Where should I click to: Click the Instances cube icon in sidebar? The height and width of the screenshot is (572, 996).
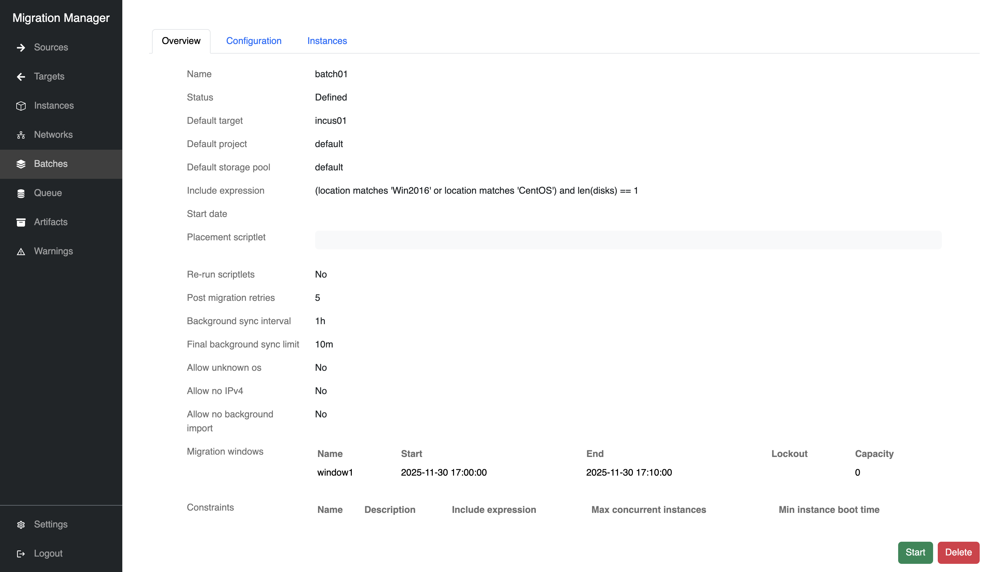click(21, 106)
